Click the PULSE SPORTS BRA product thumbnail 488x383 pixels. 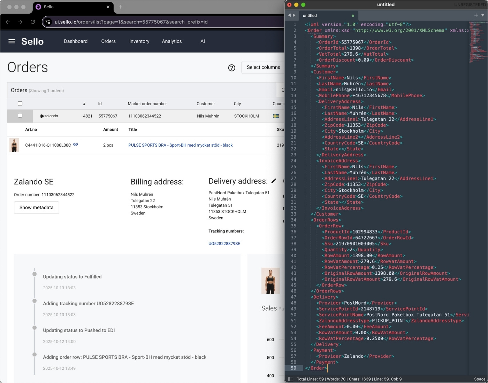coord(14,145)
